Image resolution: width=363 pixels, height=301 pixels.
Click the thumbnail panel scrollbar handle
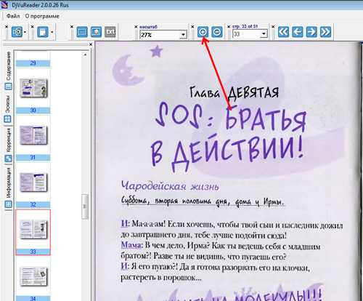point(85,206)
